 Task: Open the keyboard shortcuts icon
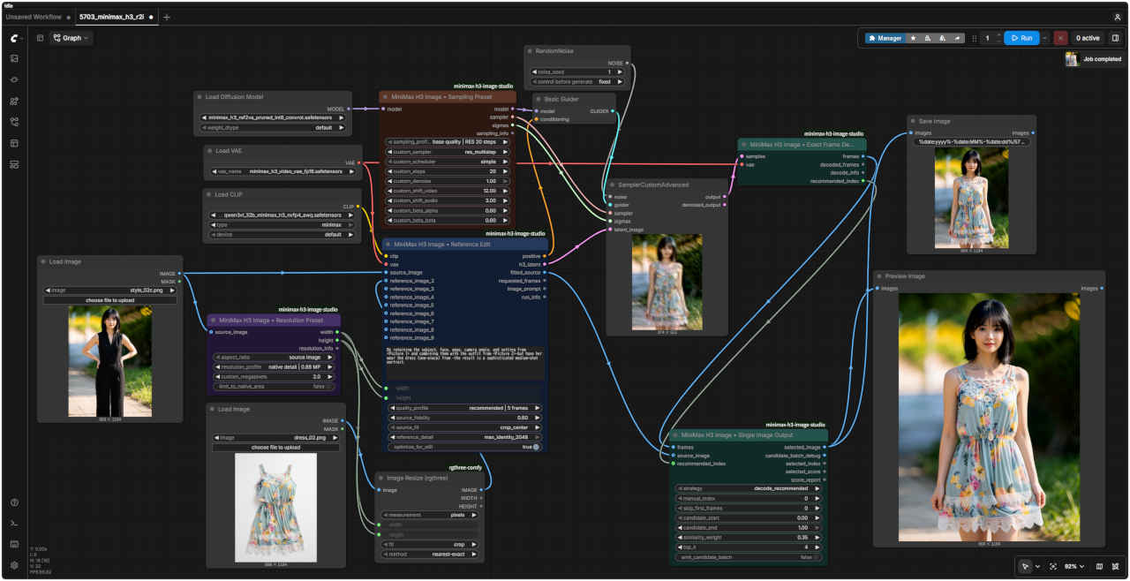coord(14,544)
